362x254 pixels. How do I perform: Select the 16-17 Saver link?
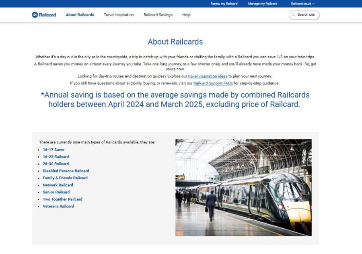pyautogui.click(x=53, y=150)
